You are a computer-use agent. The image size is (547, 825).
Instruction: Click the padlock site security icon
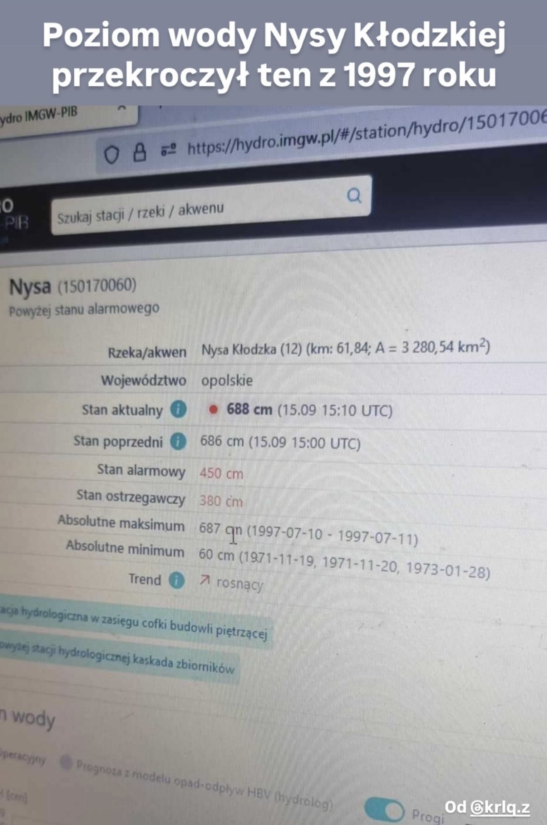tap(140, 152)
